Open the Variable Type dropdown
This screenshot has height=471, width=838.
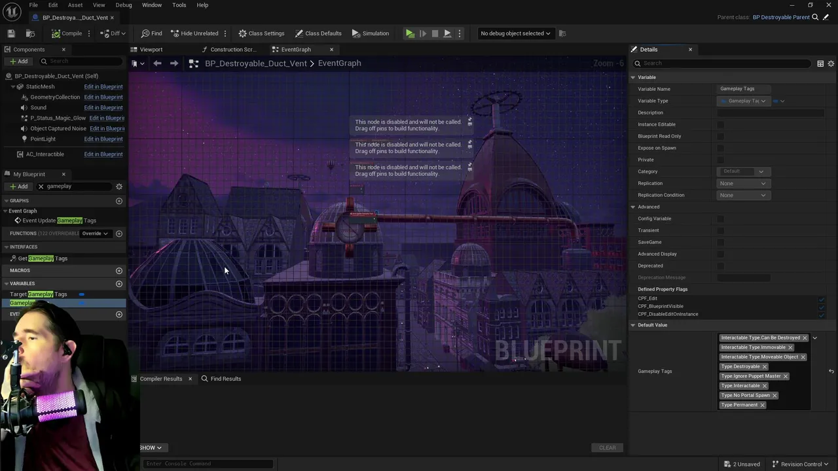pos(743,101)
